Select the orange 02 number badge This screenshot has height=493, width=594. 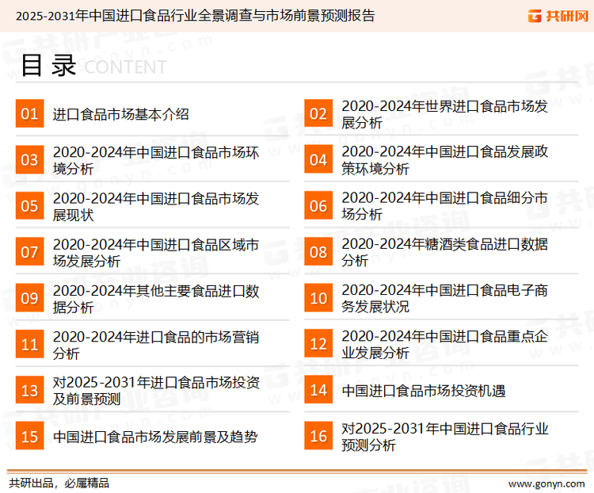click(318, 113)
